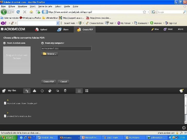Viewport: 187px width, 140px height.
Task: Open the address bar history dropdown
Action: [x=148, y=12]
